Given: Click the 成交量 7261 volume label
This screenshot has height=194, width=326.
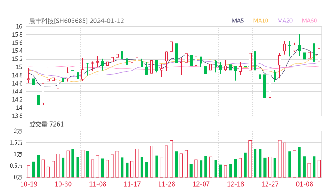Looking at the screenshot, I should click(46, 124).
